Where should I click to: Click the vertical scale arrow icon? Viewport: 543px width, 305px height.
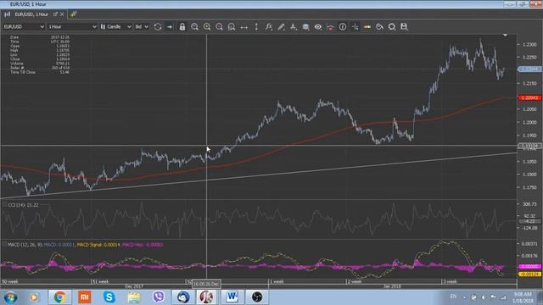point(256,26)
